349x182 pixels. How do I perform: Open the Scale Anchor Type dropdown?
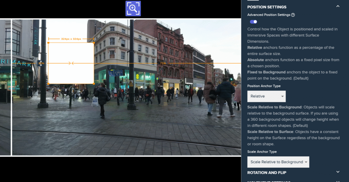tap(278, 162)
